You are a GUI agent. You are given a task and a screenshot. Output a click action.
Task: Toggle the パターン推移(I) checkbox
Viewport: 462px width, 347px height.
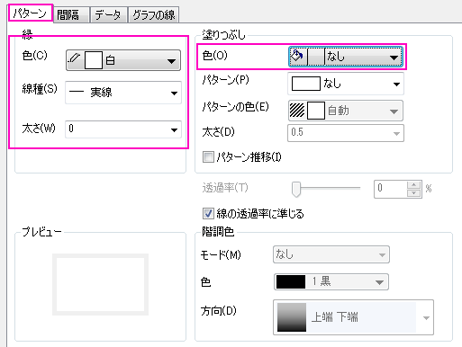[x=208, y=156]
